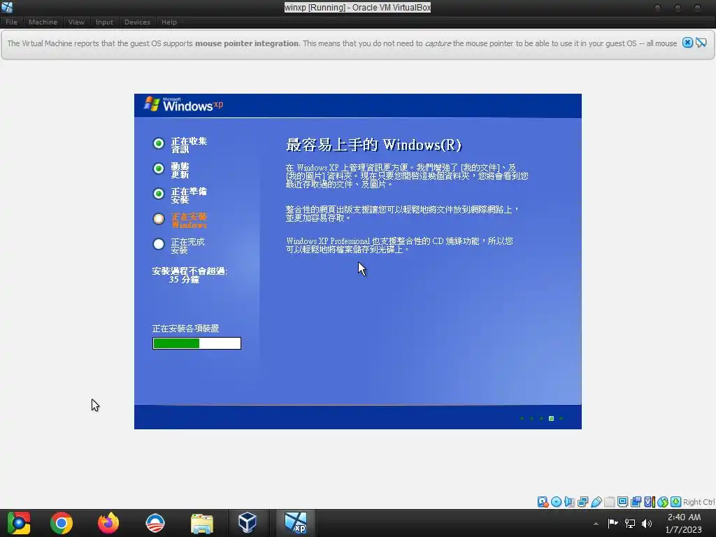Image resolution: width=716 pixels, height=537 pixels.
Task: Click the virtualization features V indicator
Action: [650, 502]
